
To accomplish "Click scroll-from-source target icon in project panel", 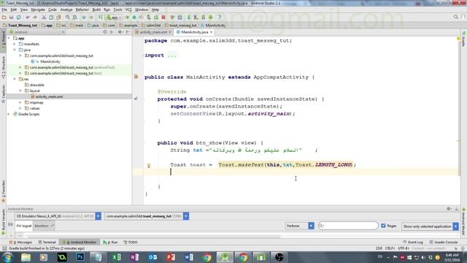I will (x=105, y=32).
